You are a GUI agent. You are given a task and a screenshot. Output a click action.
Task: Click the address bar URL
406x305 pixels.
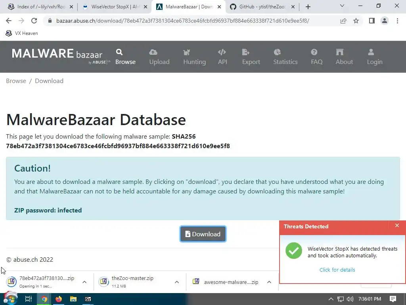pyautogui.click(x=182, y=21)
